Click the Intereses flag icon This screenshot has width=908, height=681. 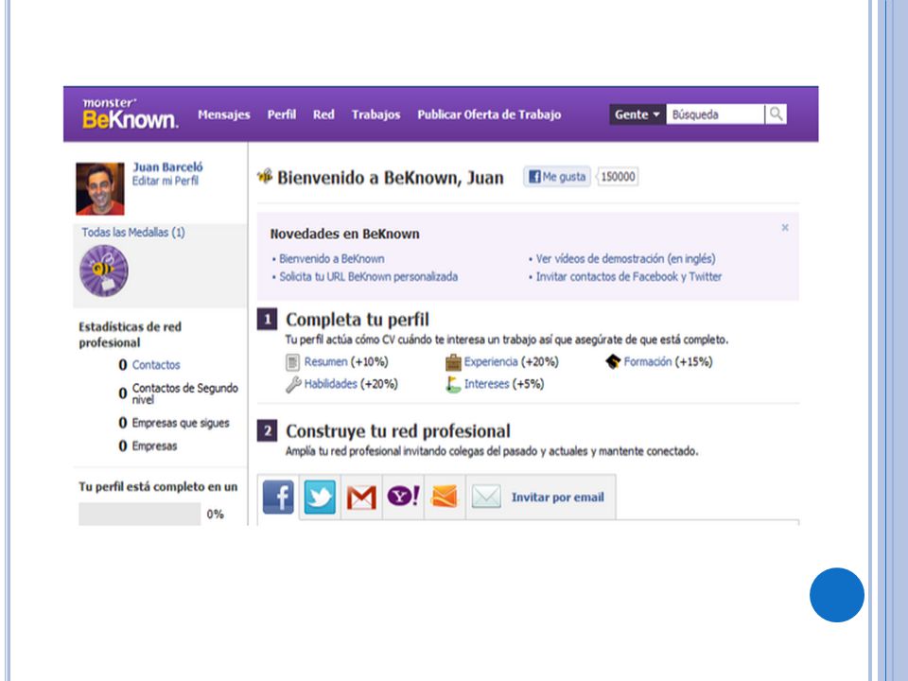point(453,385)
